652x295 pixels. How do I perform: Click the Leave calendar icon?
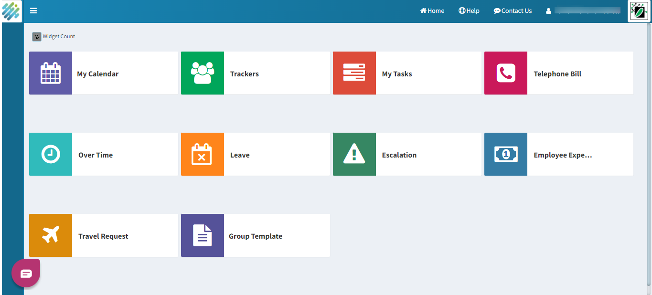(x=202, y=154)
